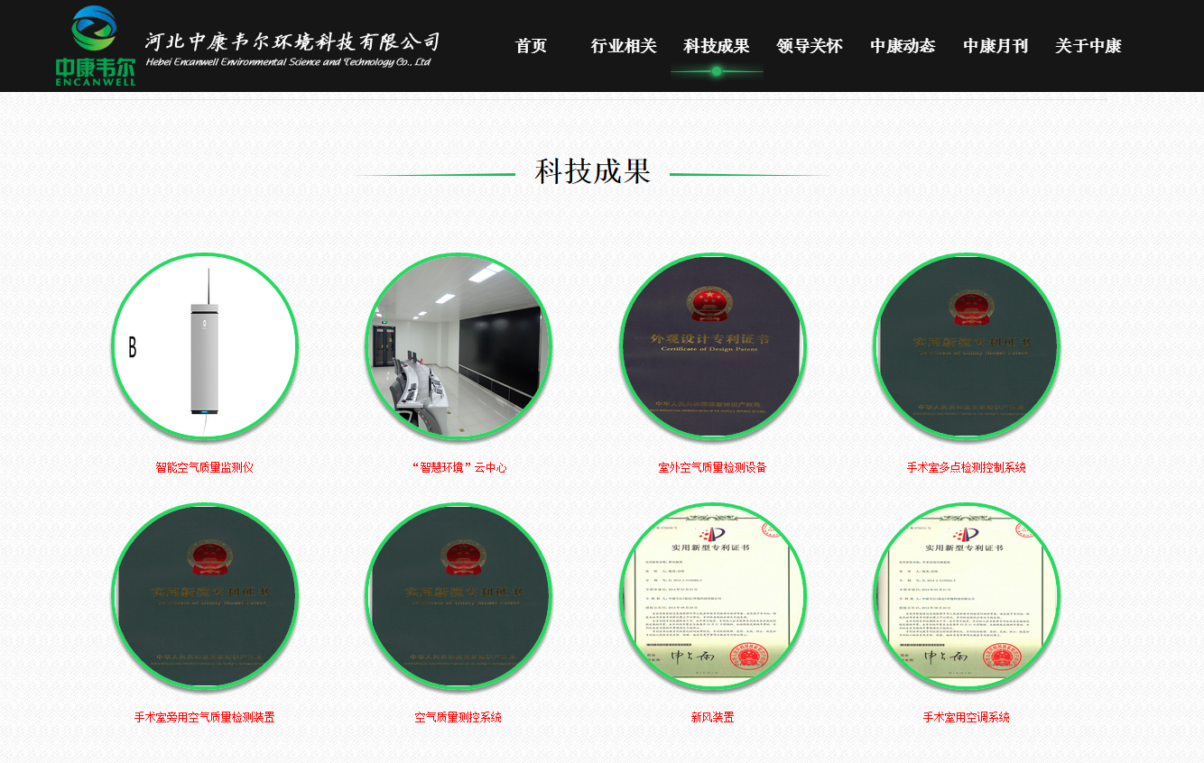Click 关于中康 in the top menu
The height and width of the screenshot is (763, 1204).
[x=1088, y=46]
